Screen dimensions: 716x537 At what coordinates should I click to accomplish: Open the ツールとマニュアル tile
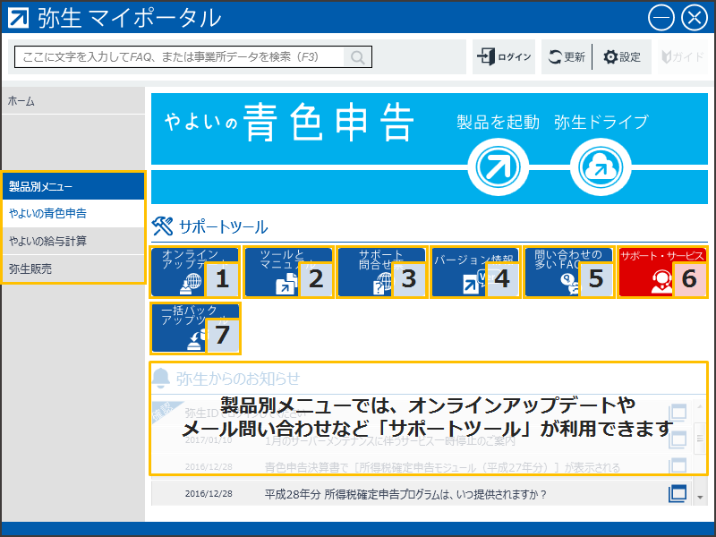(288, 272)
